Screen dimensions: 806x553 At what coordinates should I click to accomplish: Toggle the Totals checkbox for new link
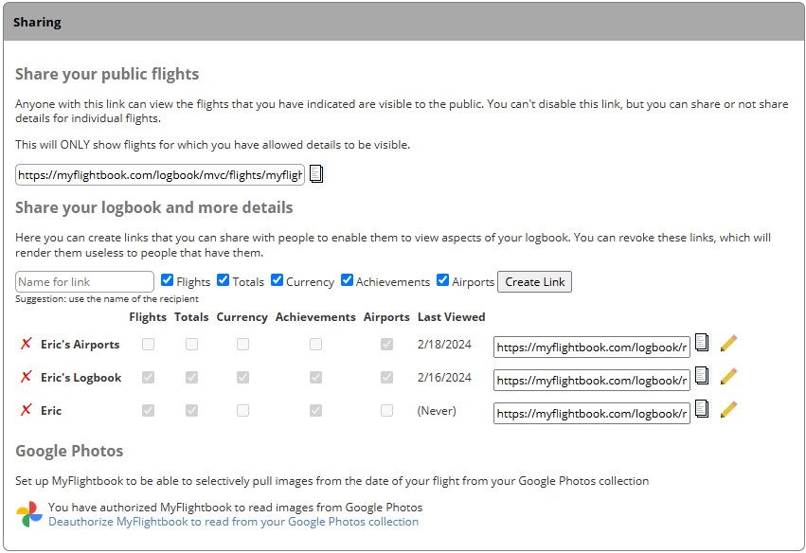tap(224, 280)
